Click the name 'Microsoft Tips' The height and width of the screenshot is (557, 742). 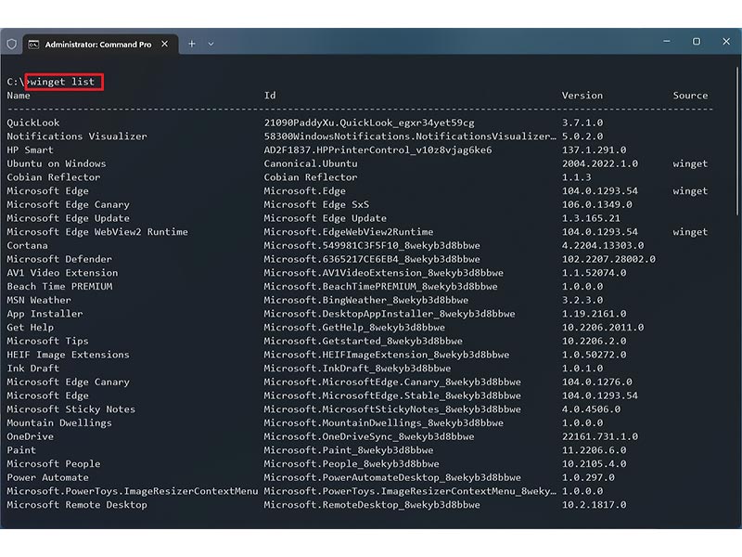(x=48, y=341)
